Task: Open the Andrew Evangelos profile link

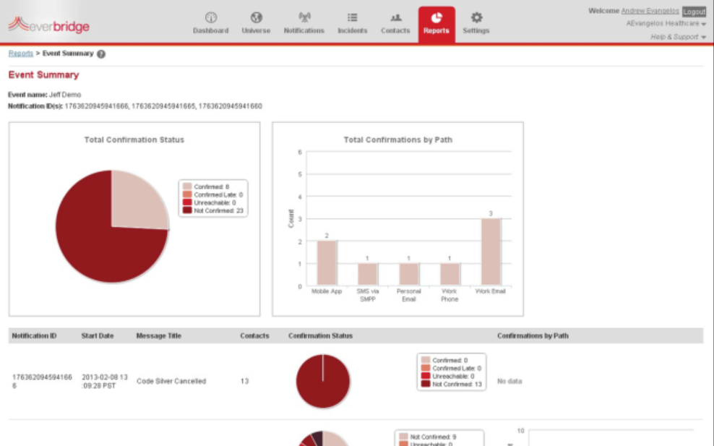Action: (650, 11)
